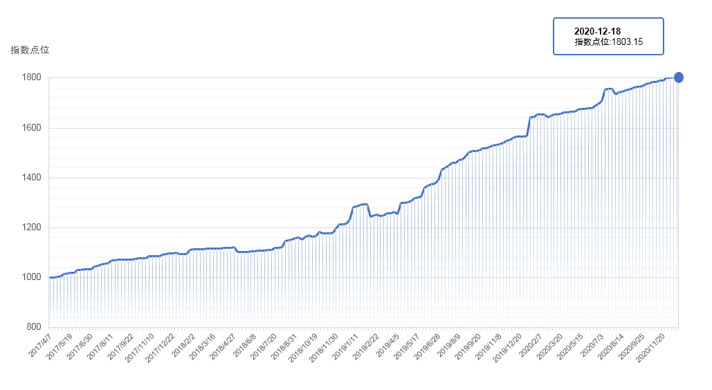Click x-axis date 2018/10/19
Image resolution: width=712 pixels, height=390 pixels.
pos(303,349)
